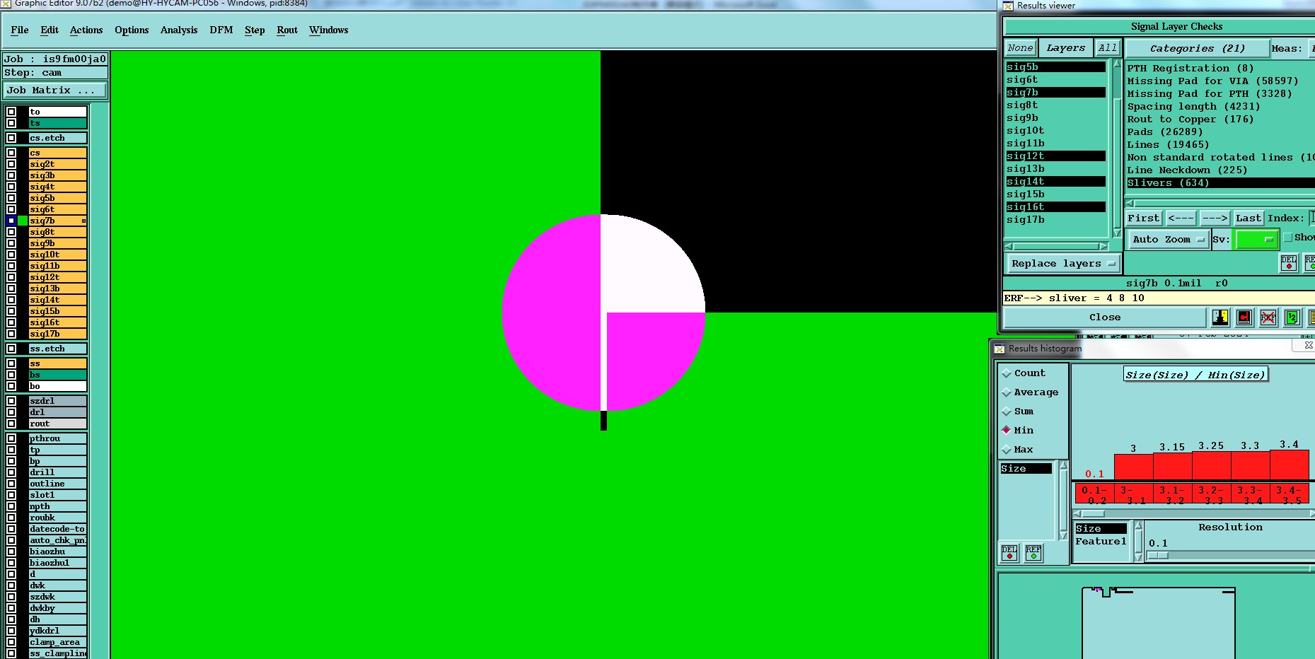Click the Layers button in Results viewer

1066,48
